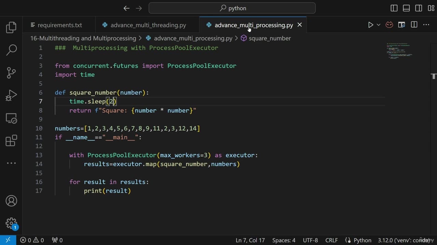Click the advance_multi_processing.py breadcrumb
437x245 pixels.
pyautogui.click(x=189, y=38)
